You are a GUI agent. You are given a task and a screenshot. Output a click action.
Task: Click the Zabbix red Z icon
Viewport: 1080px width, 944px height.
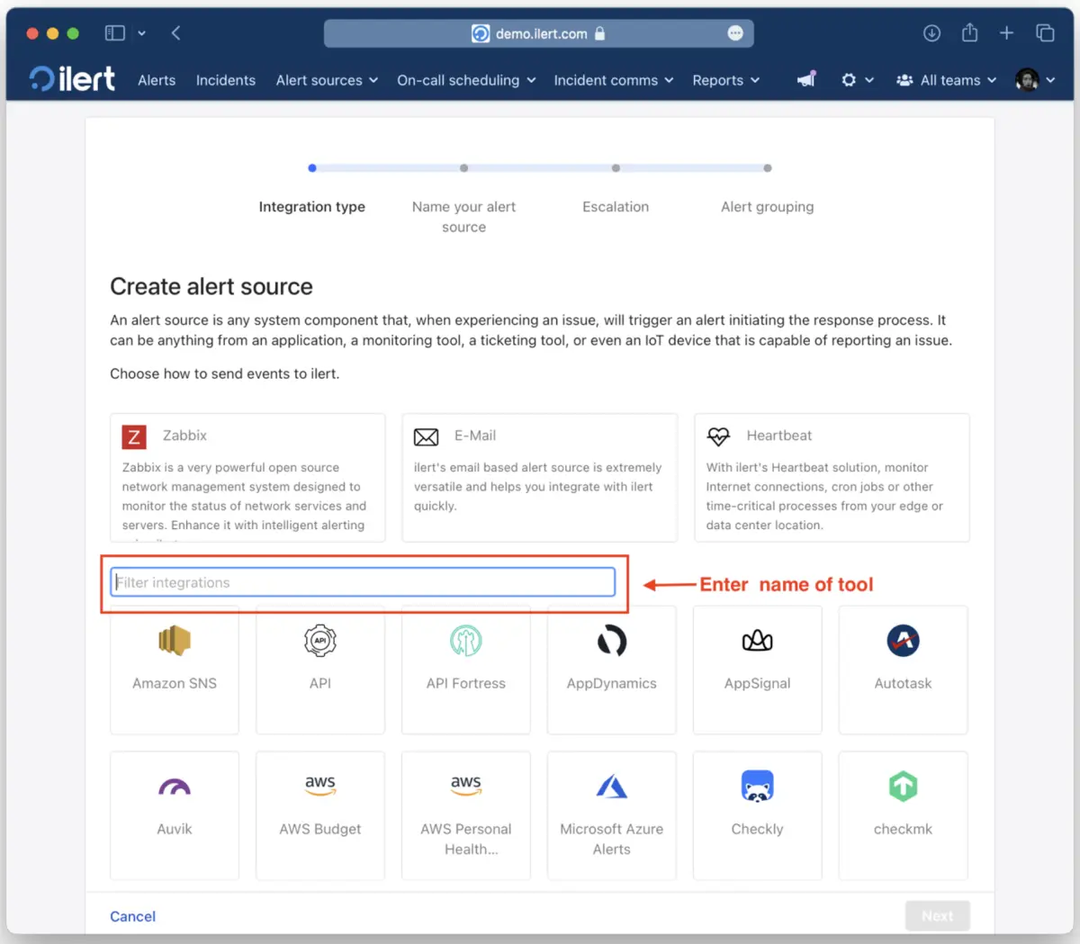tap(134, 437)
